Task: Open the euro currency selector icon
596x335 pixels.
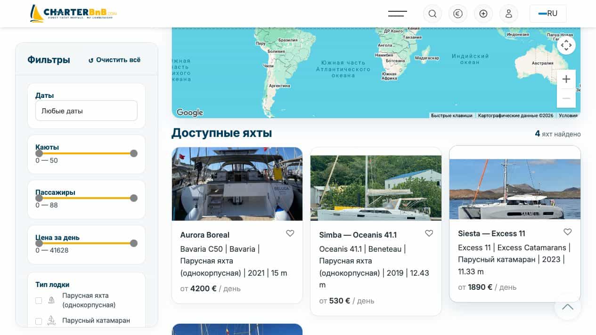Action: tap(458, 14)
